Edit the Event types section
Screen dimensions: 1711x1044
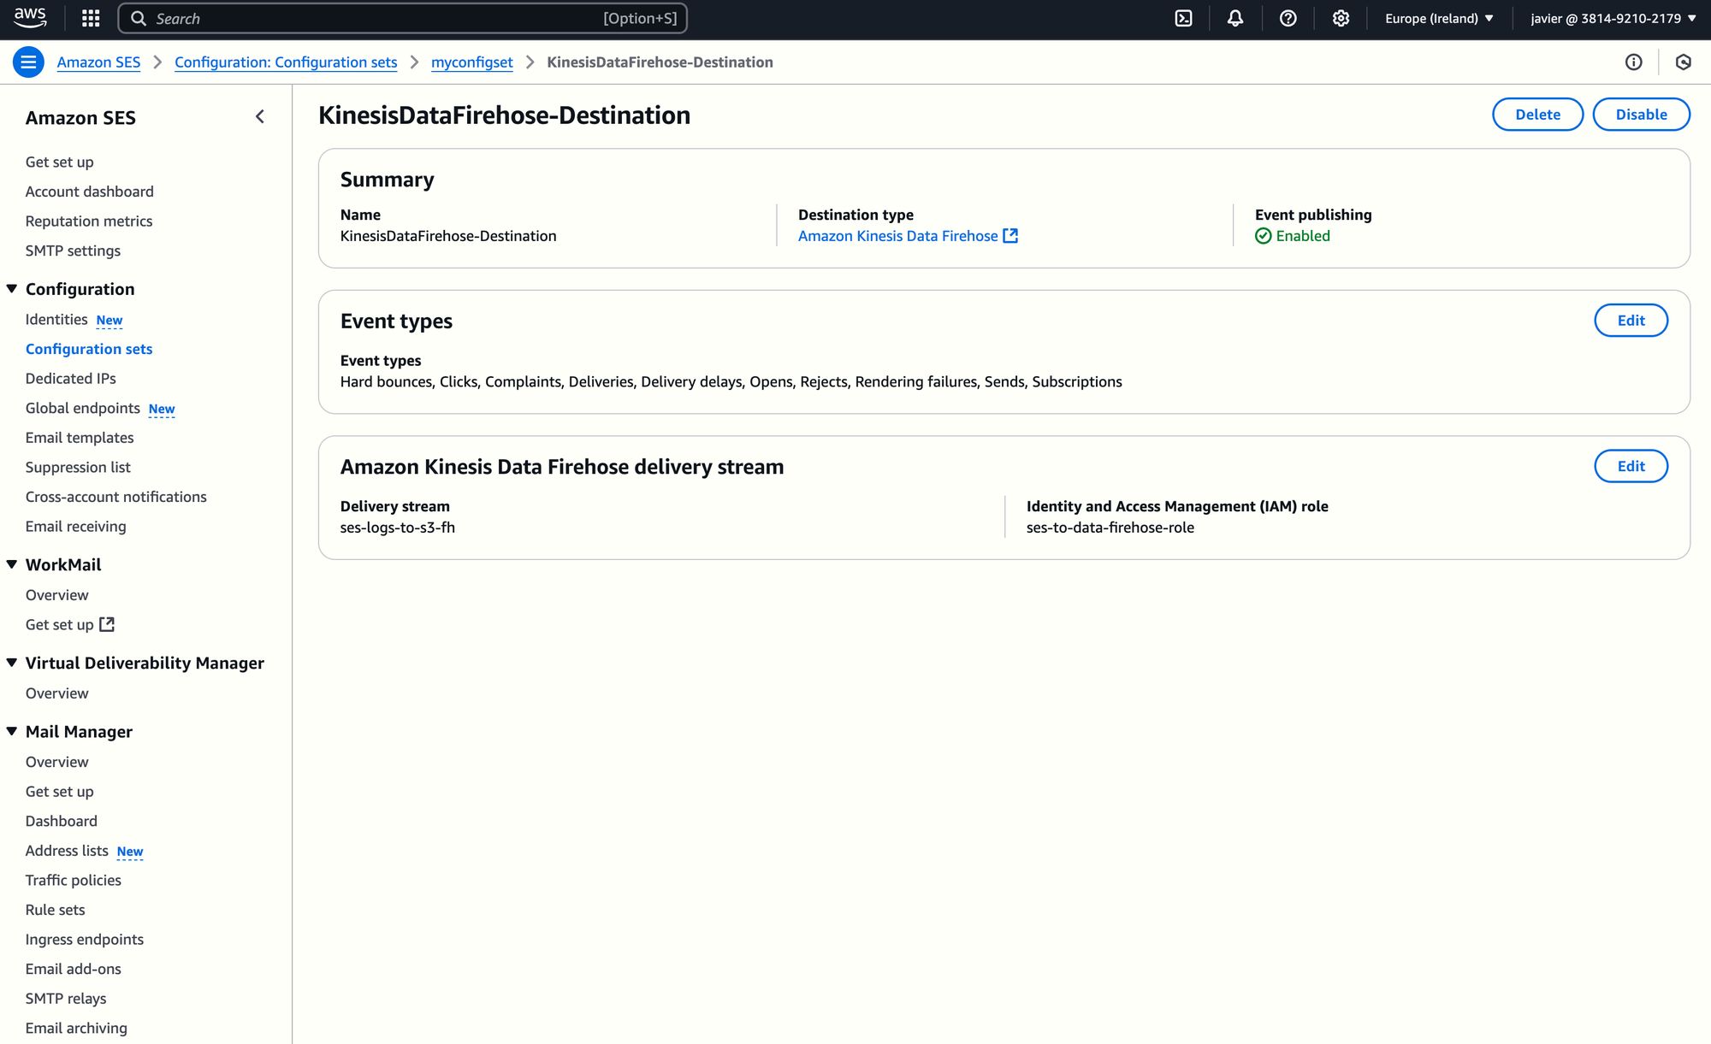[1630, 321]
